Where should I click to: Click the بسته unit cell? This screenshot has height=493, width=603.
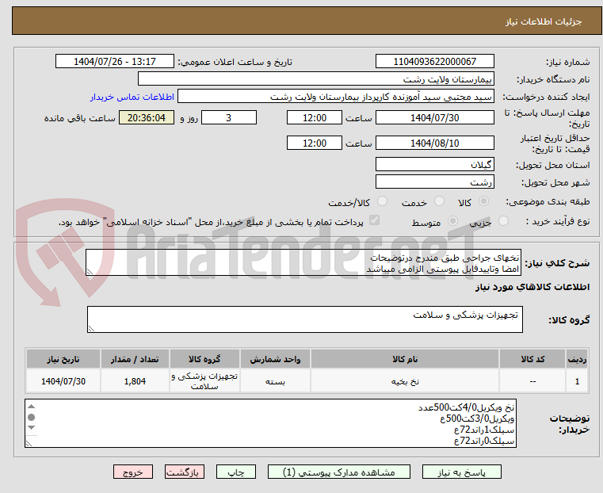pyautogui.click(x=275, y=381)
